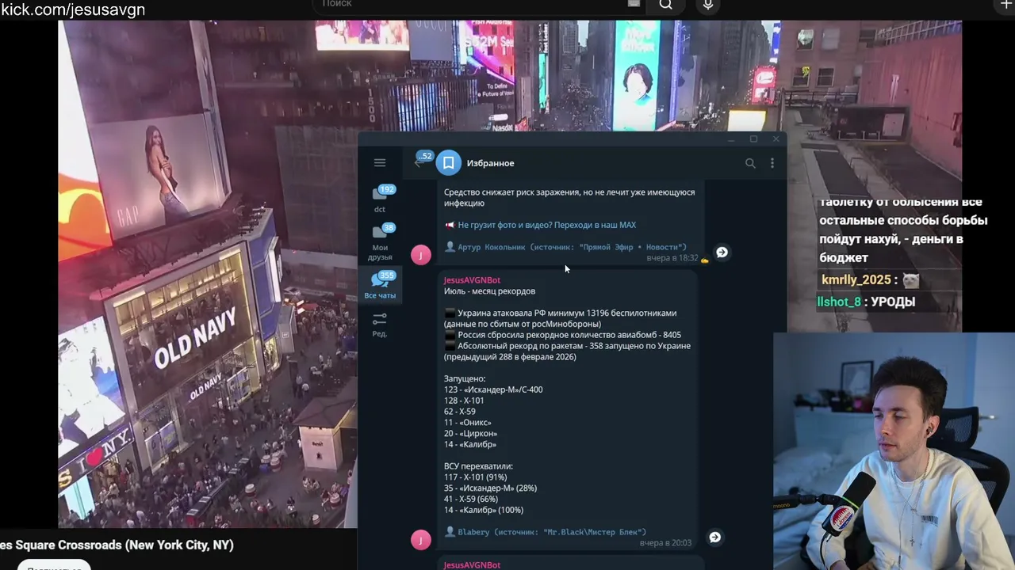Click the 'Запущено:' heading

[x=465, y=379]
